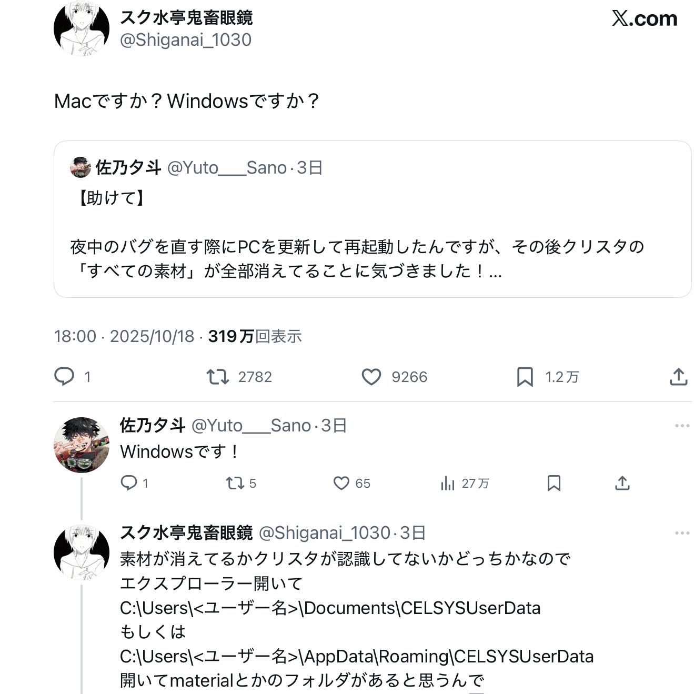The image size is (694, 694).
Task: Open the @Shiganai_1030 handle in the header
Action: pos(186,40)
